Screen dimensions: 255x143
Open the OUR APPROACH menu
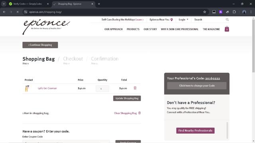tap(113, 29)
